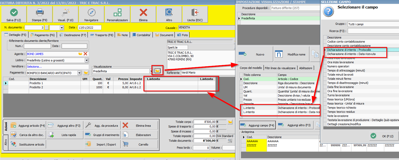Print the invoice with Stampa (F9)
Image resolution: width=399 pixels, height=160 pixels.
point(39,15)
